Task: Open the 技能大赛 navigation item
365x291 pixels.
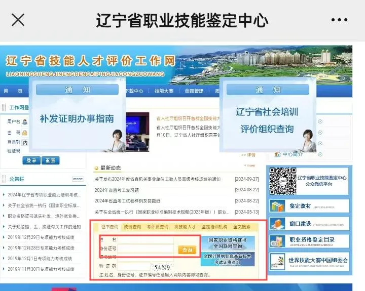Action: click(x=164, y=91)
